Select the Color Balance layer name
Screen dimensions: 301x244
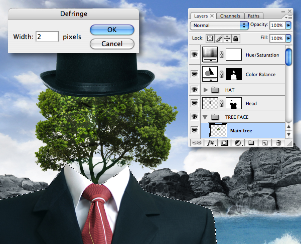tap(260, 74)
